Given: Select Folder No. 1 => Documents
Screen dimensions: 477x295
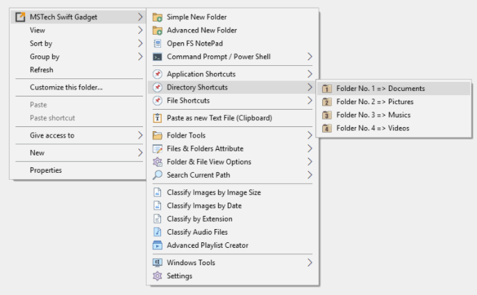Looking at the screenshot, I should coord(380,89).
